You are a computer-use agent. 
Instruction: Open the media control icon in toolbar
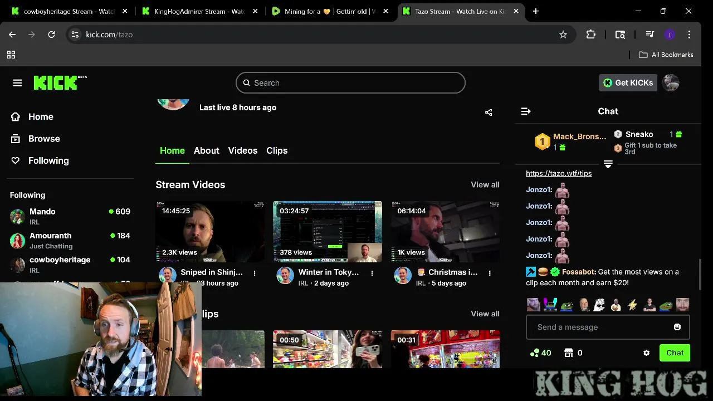pos(649,35)
